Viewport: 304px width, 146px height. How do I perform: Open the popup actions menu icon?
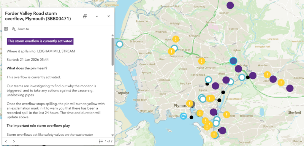tap(6, 29)
